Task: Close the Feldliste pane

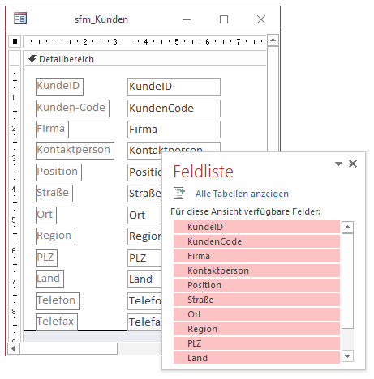Action: coord(353,164)
